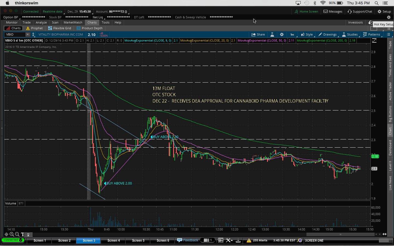The width and height of the screenshot is (394, 246).
Task: Open the Trade side panel
Action: (390, 45)
